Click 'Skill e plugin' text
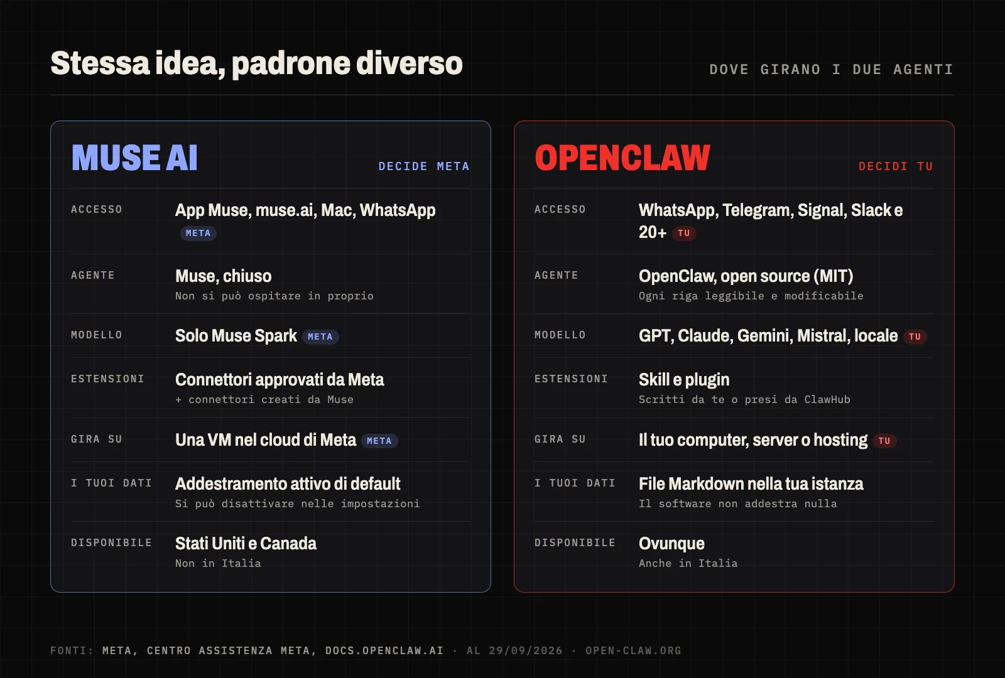 click(684, 380)
